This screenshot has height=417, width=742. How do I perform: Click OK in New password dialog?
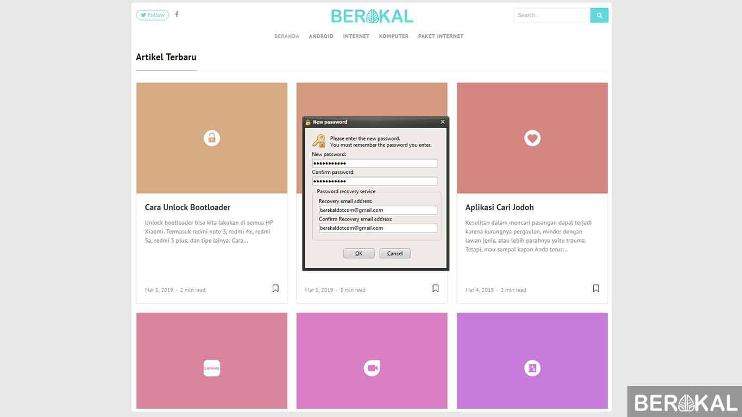click(359, 254)
